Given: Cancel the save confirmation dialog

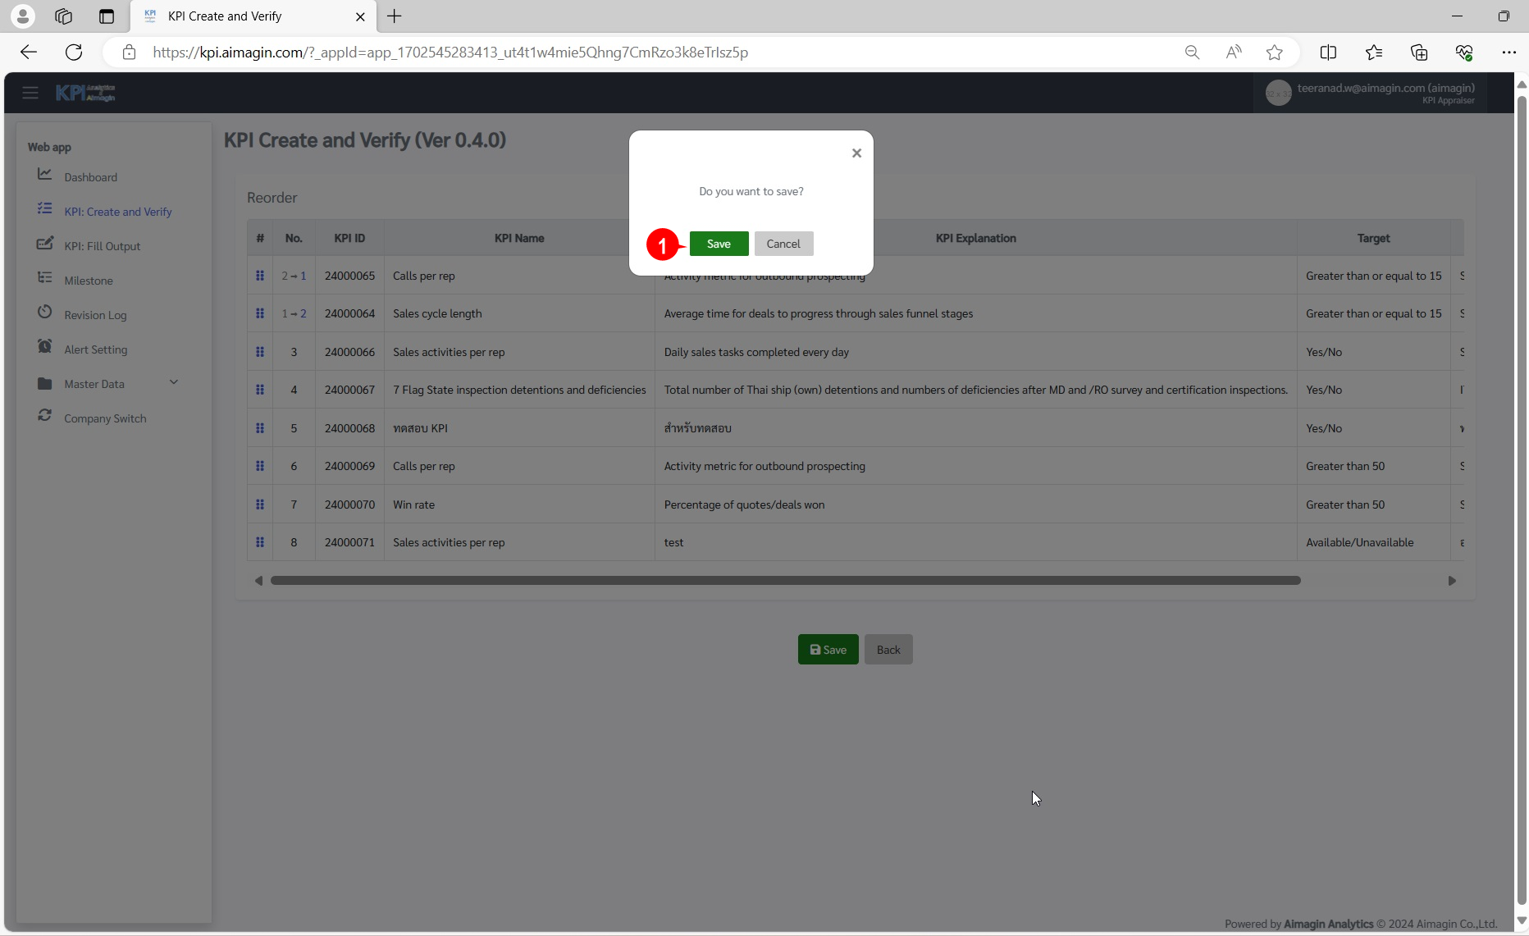Looking at the screenshot, I should pos(783,244).
